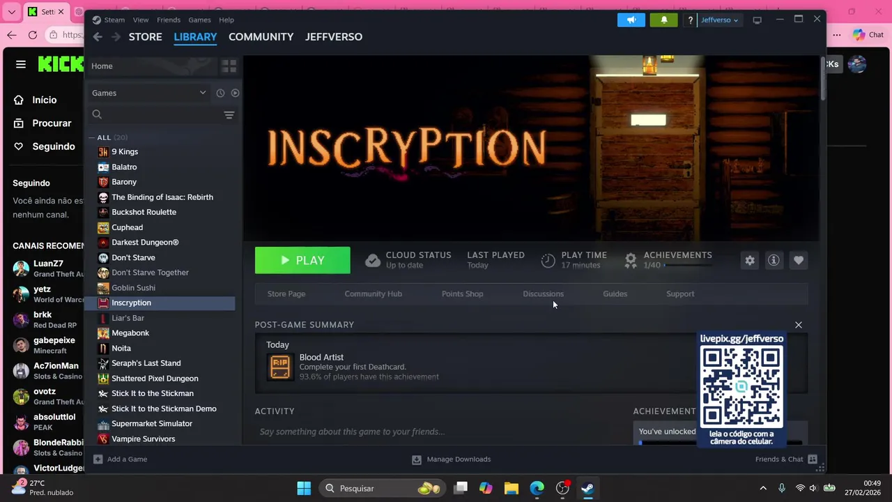Screen dimensions: 892x502
Task: Click Início in the Kick sidebar
Action: (x=44, y=100)
